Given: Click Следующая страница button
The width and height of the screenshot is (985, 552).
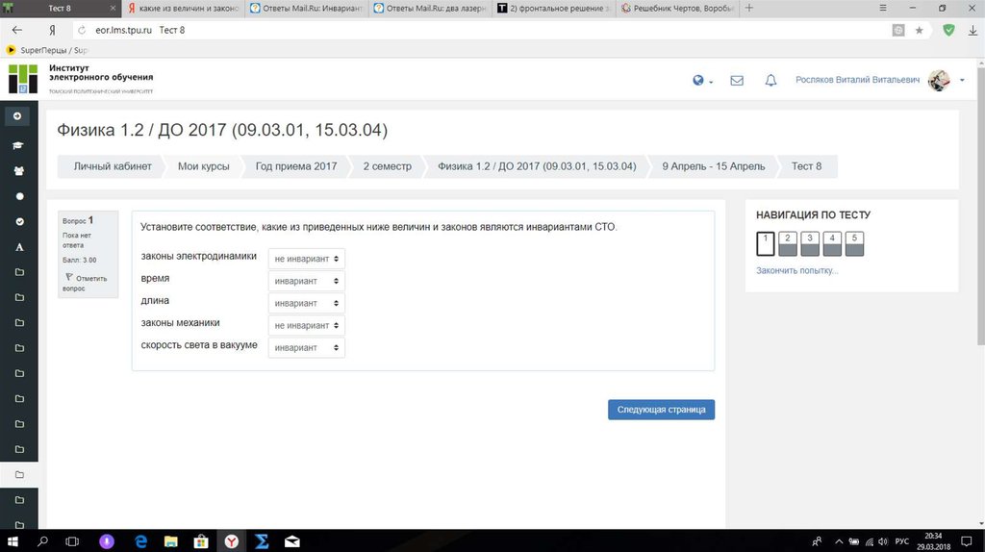Looking at the screenshot, I should [661, 410].
